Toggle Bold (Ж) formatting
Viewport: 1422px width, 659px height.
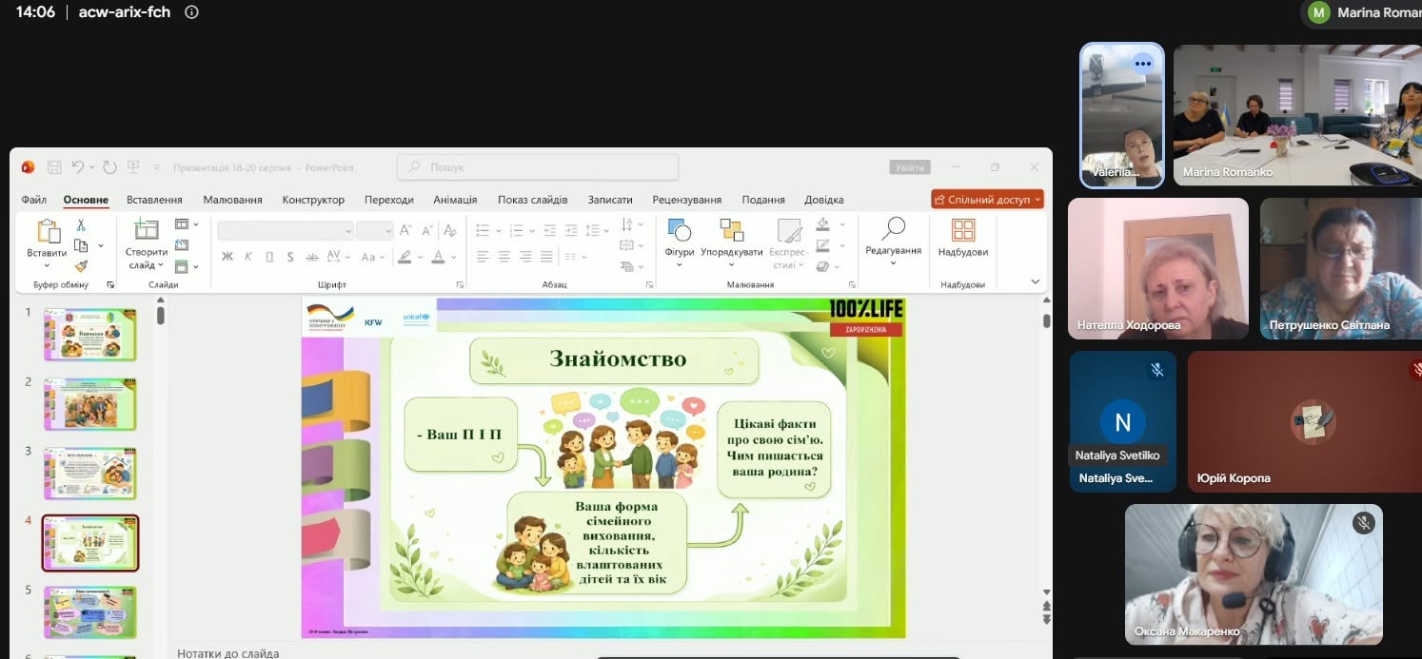(x=227, y=257)
